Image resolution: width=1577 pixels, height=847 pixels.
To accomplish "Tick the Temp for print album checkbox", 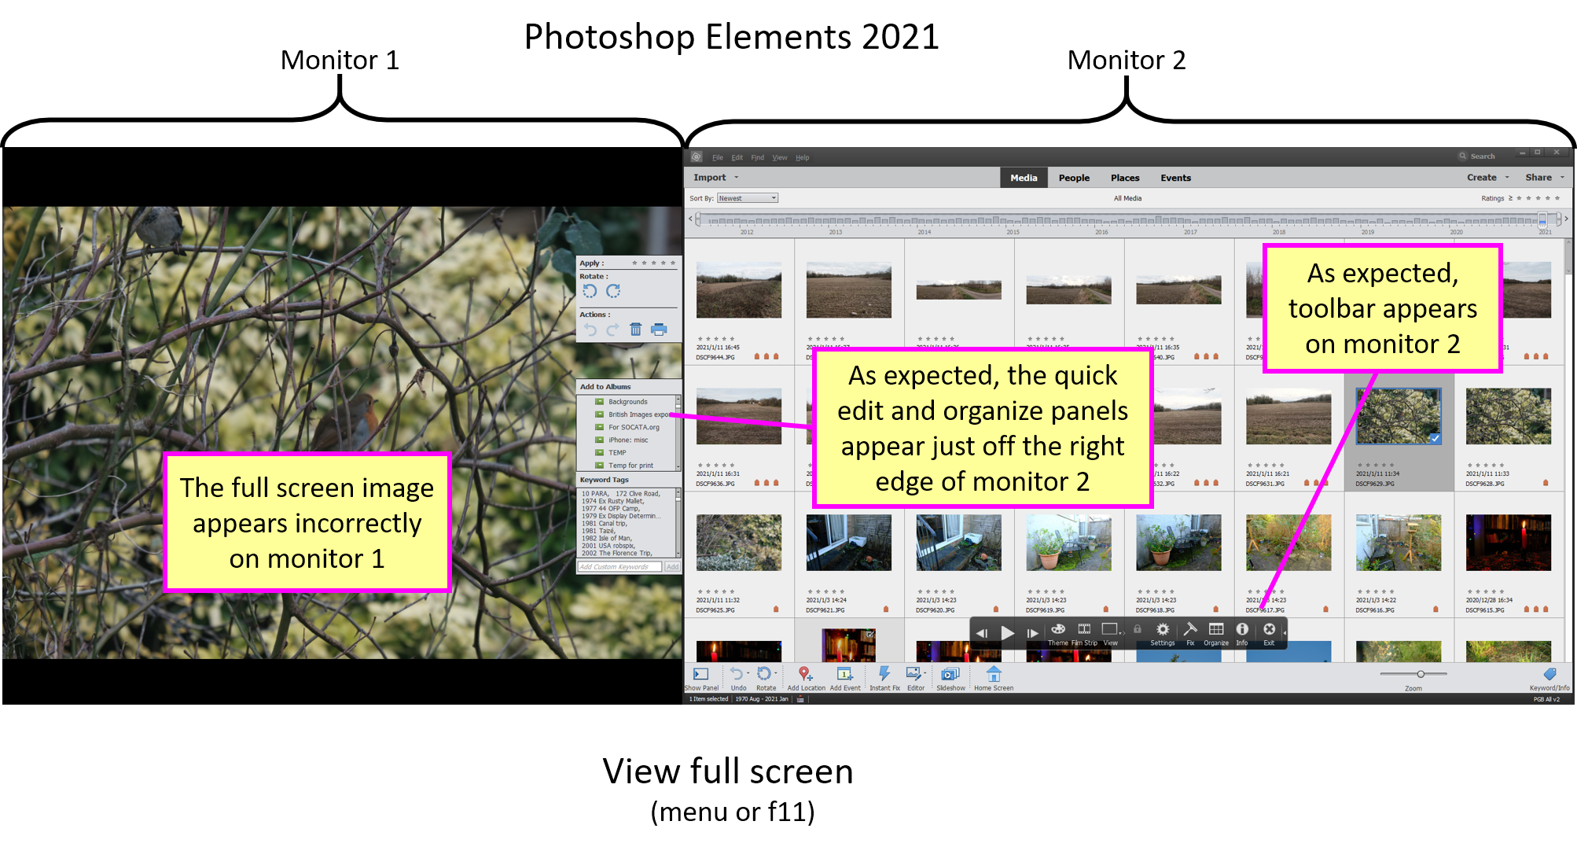I will (x=599, y=465).
